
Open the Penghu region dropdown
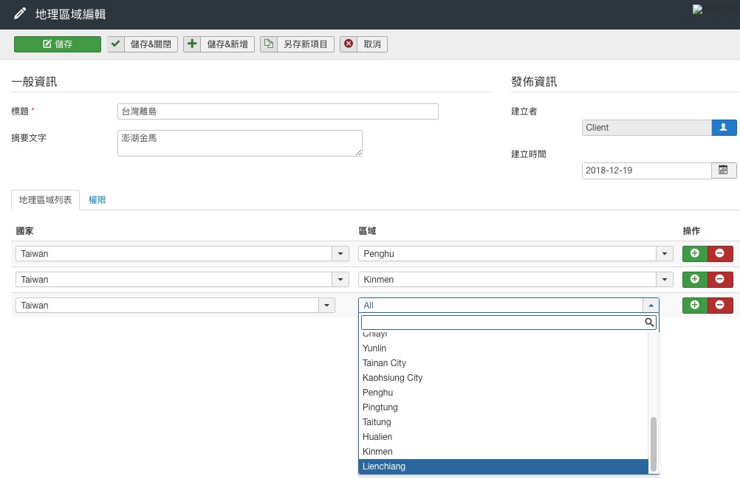point(665,254)
